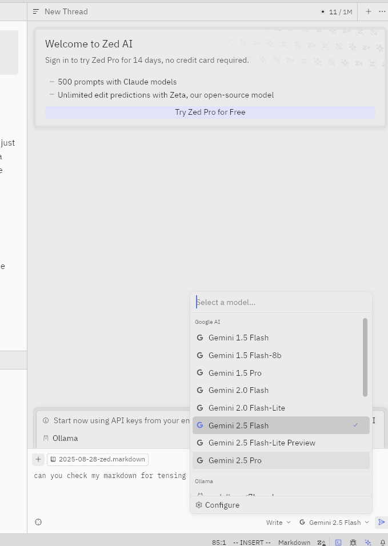The image size is (388, 546).
Task: Click 500 prompts with Claude models text
Action: point(117,82)
